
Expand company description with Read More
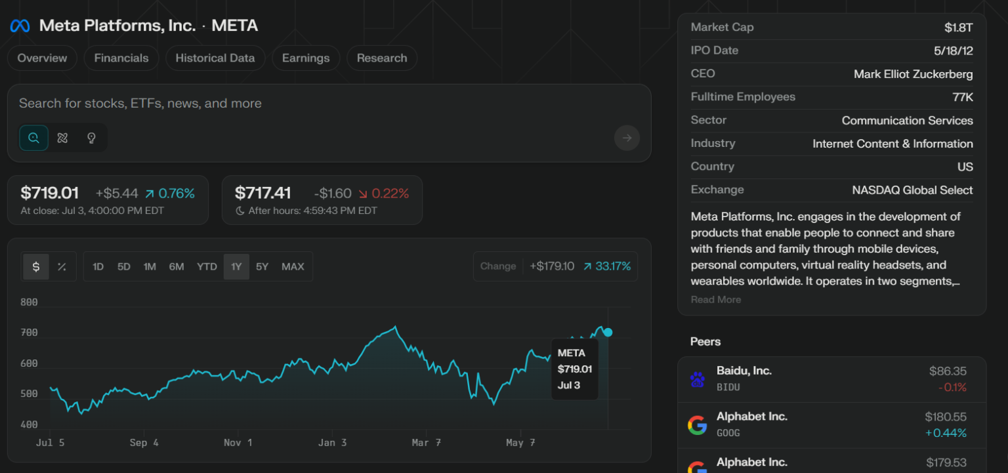(715, 300)
